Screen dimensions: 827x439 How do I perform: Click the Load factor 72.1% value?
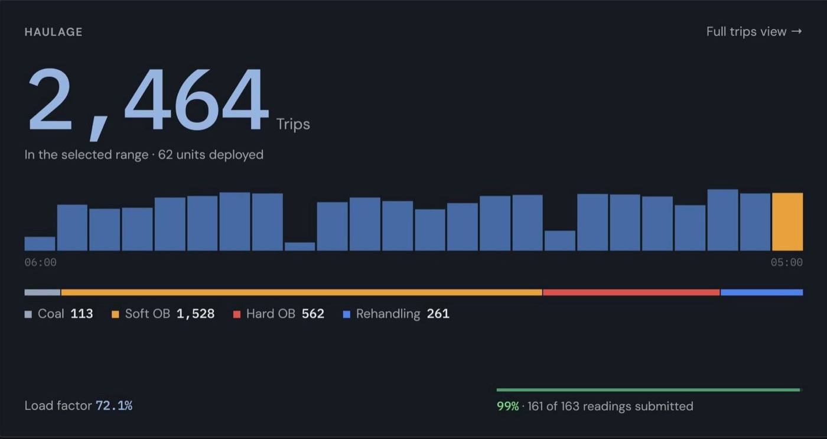[x=114, y=405]
